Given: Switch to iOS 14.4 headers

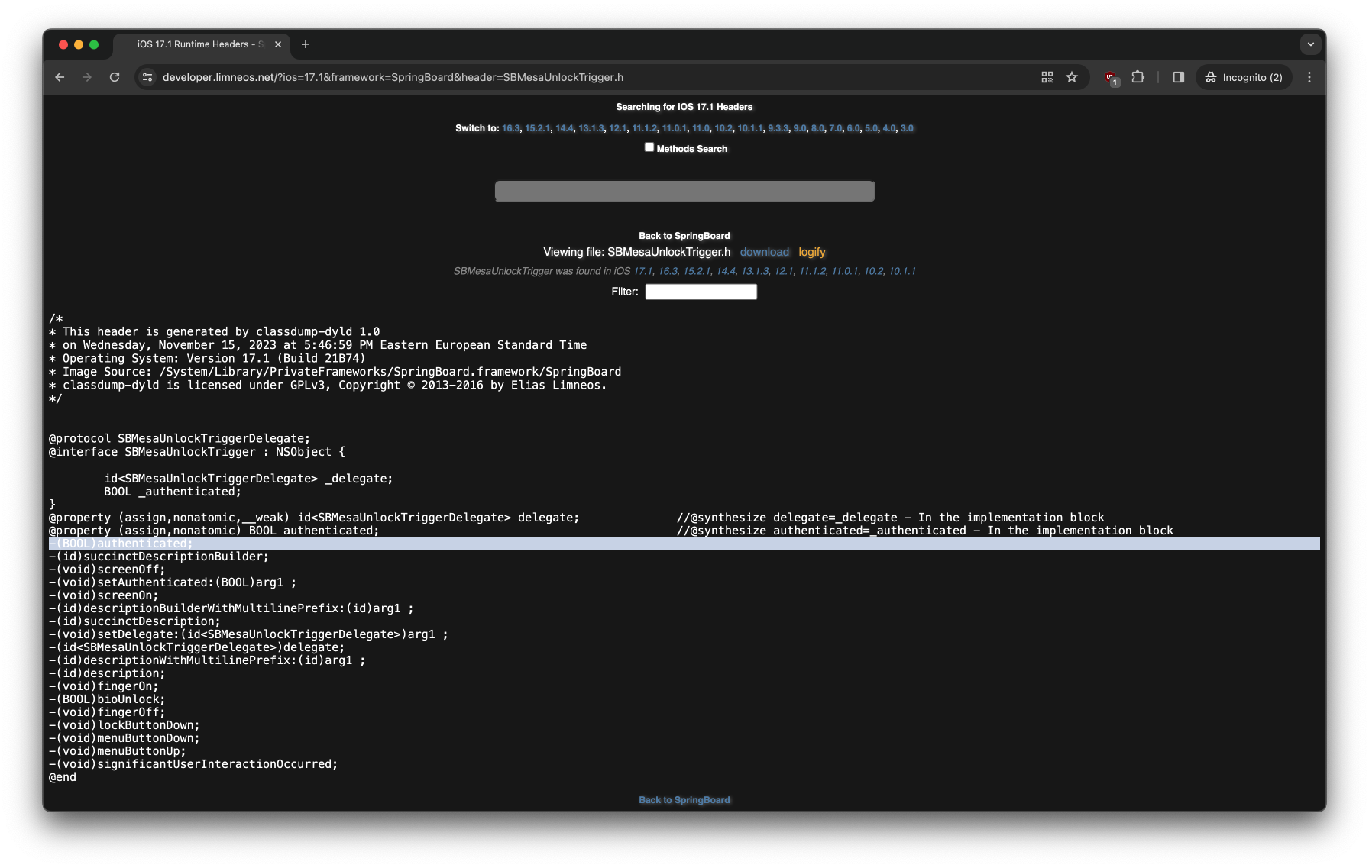Looking at the screenshot, I should click(x=565, y=128).
